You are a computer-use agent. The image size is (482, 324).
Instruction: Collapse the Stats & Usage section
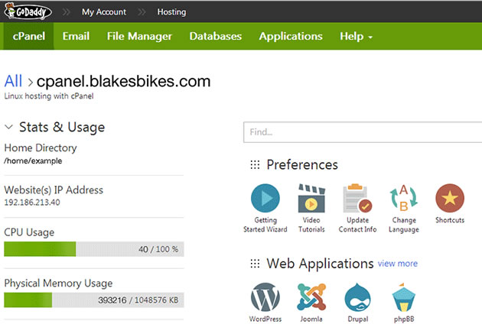[9, 127]
